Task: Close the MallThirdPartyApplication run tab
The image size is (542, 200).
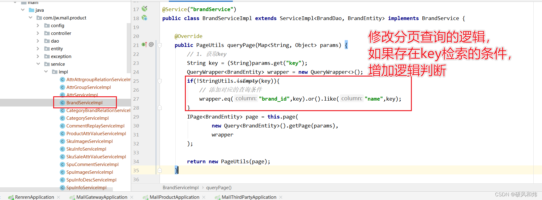Action: 281,197
